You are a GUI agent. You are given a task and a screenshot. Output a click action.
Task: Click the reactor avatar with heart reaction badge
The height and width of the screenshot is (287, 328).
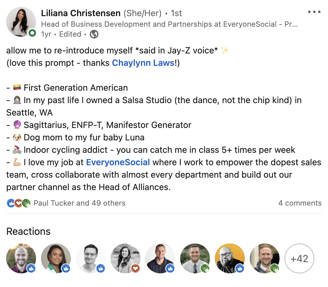pos(125,258)
